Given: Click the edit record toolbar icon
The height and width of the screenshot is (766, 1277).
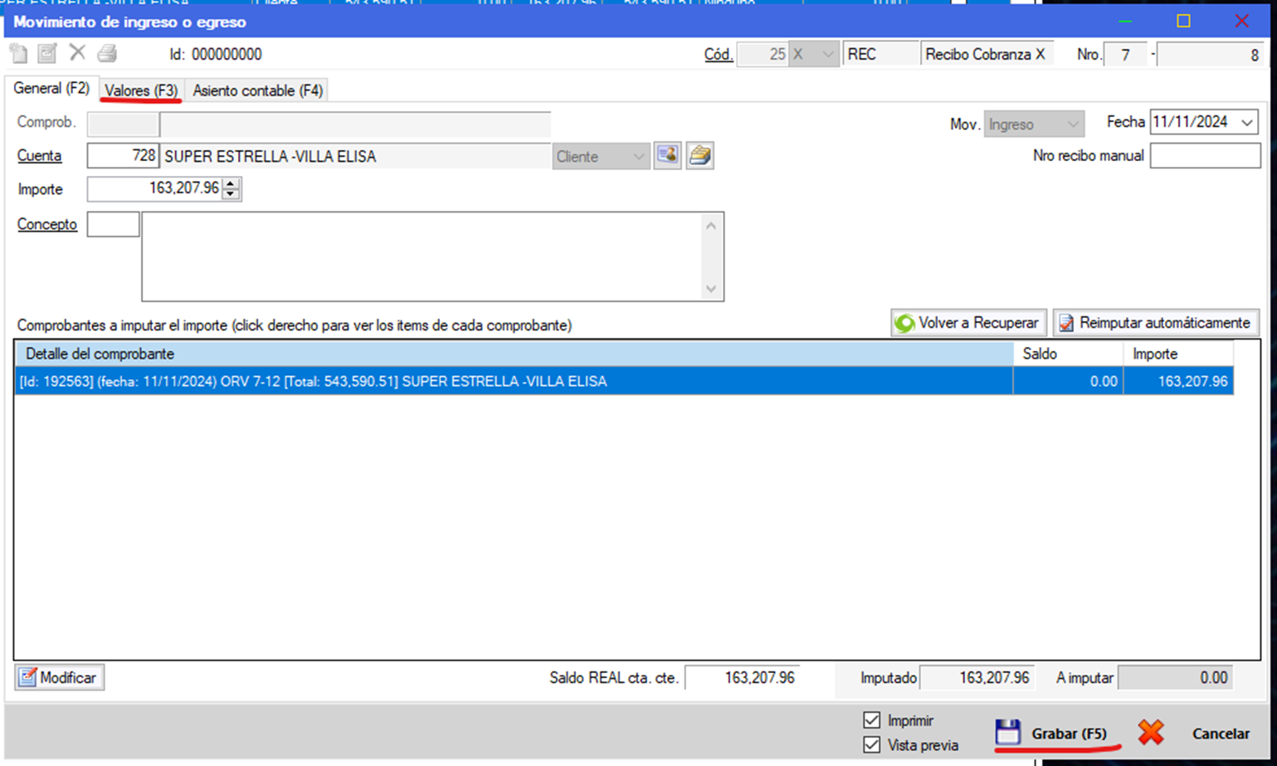Looking at the screenshot, I should click(x=47, y=54).
